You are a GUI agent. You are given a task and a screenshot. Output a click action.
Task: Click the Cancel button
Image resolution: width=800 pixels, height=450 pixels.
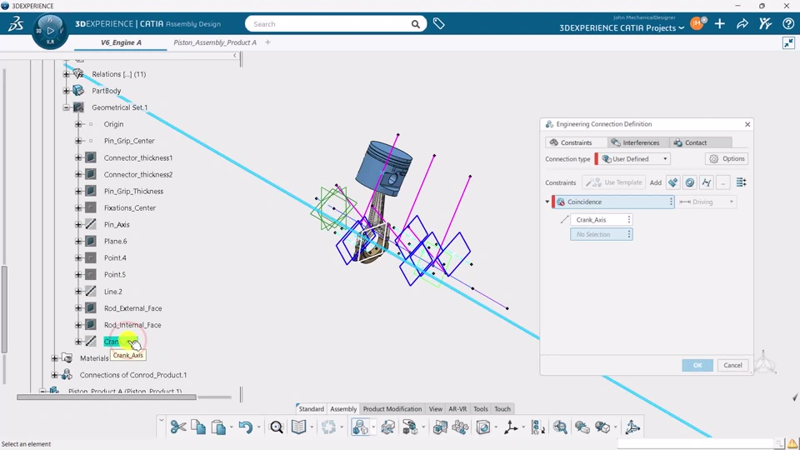(x=732, y=365)
